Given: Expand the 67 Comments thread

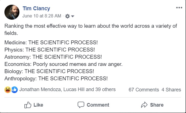Looking at the screenshot, I should pyautogui.click(x=144, y=90).
